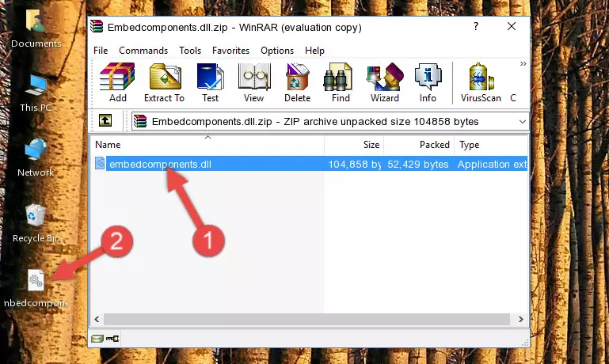Click the horizontal scrollbar left arrow
The image size is (609, 364).
coord(97,319)
